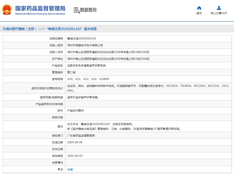
Task: Click the document icon before 境内医疗器械
Action: [4, 29]
